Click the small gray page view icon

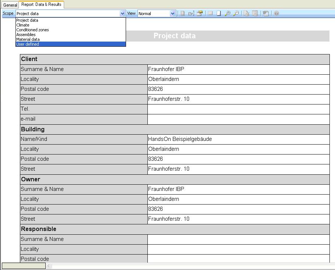click(x=210, y=14)
